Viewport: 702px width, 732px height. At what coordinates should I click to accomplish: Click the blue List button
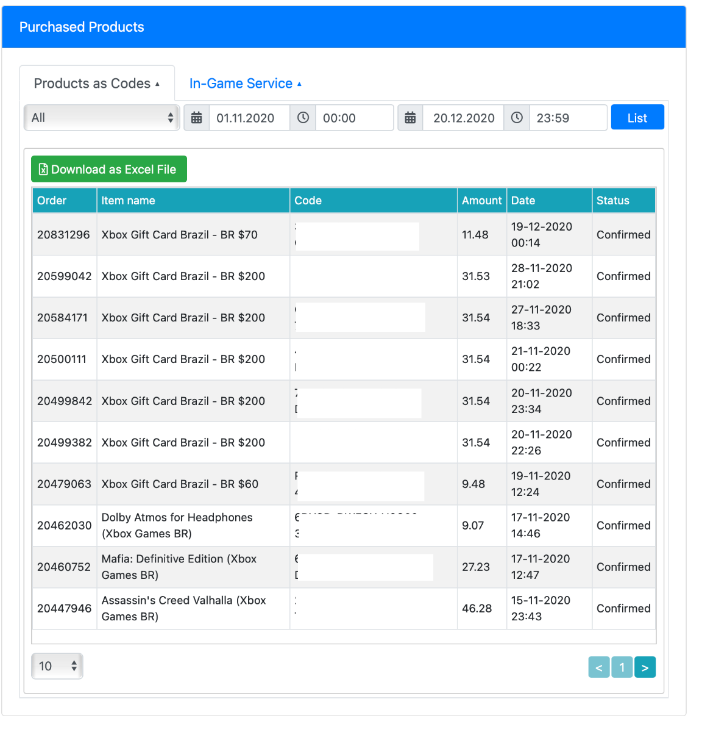coord(637,118)
